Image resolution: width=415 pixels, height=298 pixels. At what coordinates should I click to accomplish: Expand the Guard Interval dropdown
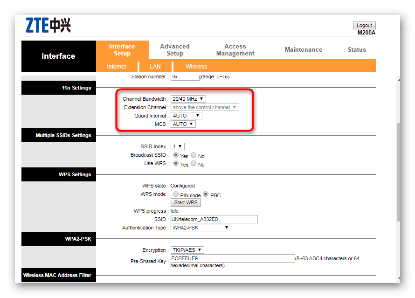(187, 116)
